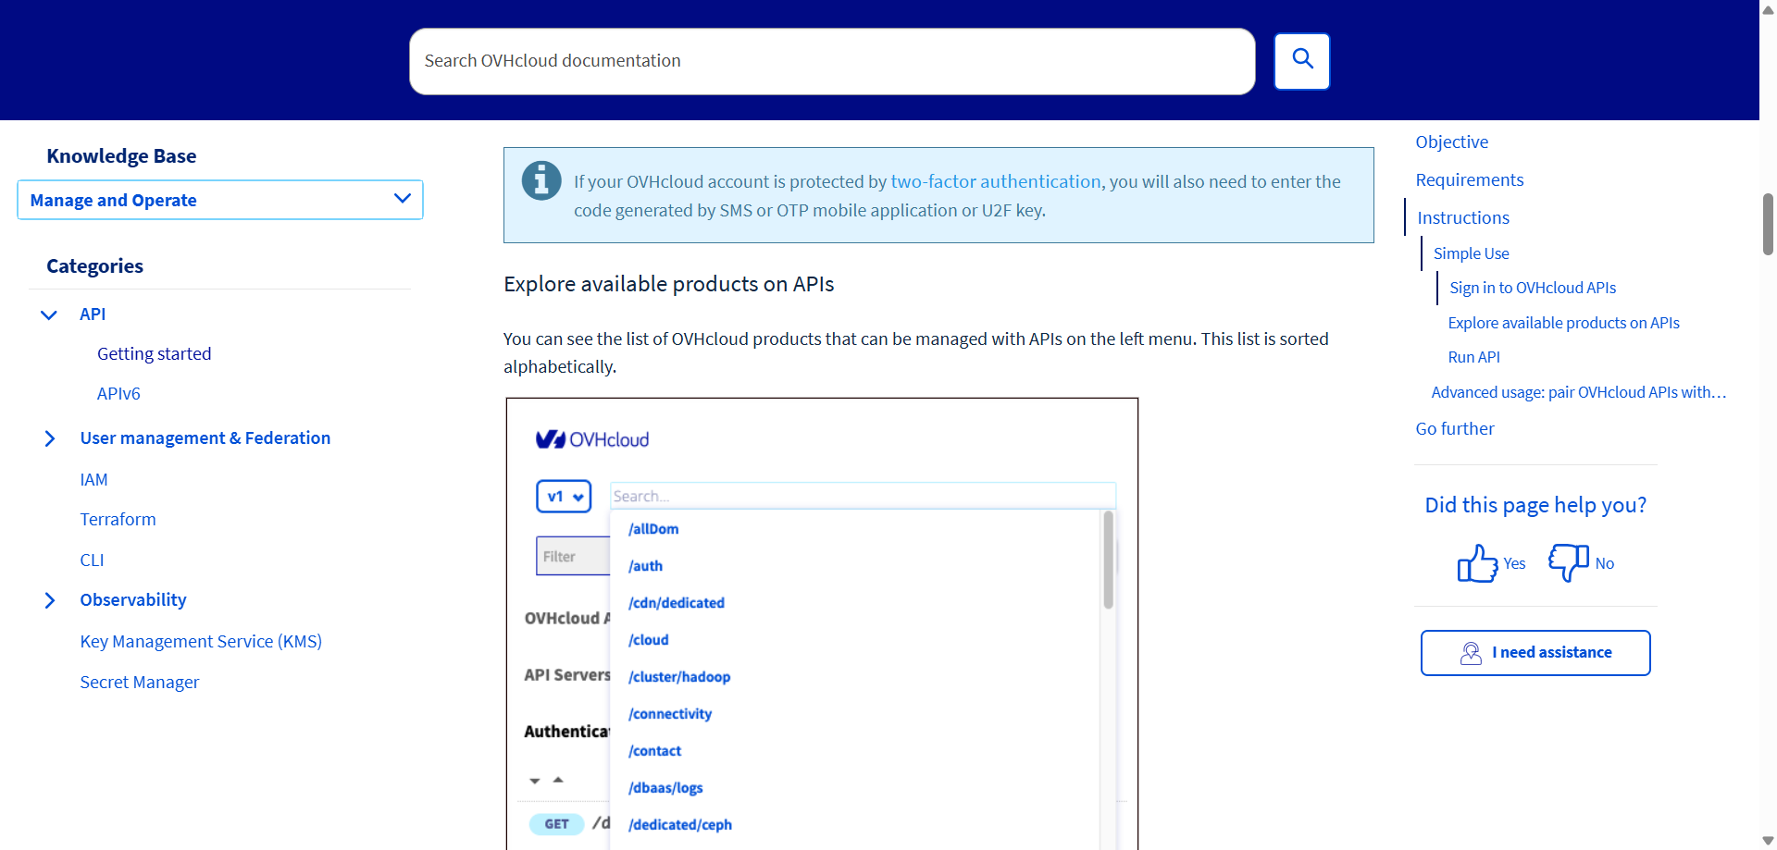Jump to Requirements section
The height and width of the screenshot is (850, 1777).
tap(1470, 179)
